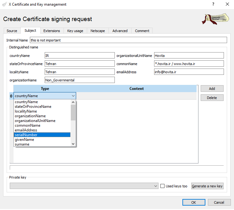Click Generate a new key button
The image size is (234, 210).
[x=207, y=186]
